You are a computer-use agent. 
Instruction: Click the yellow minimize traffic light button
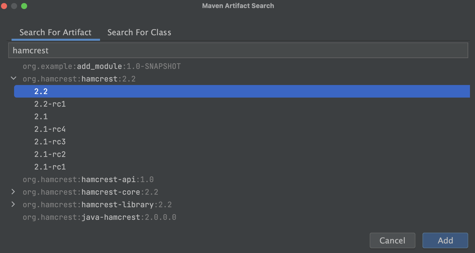(14, 6)
